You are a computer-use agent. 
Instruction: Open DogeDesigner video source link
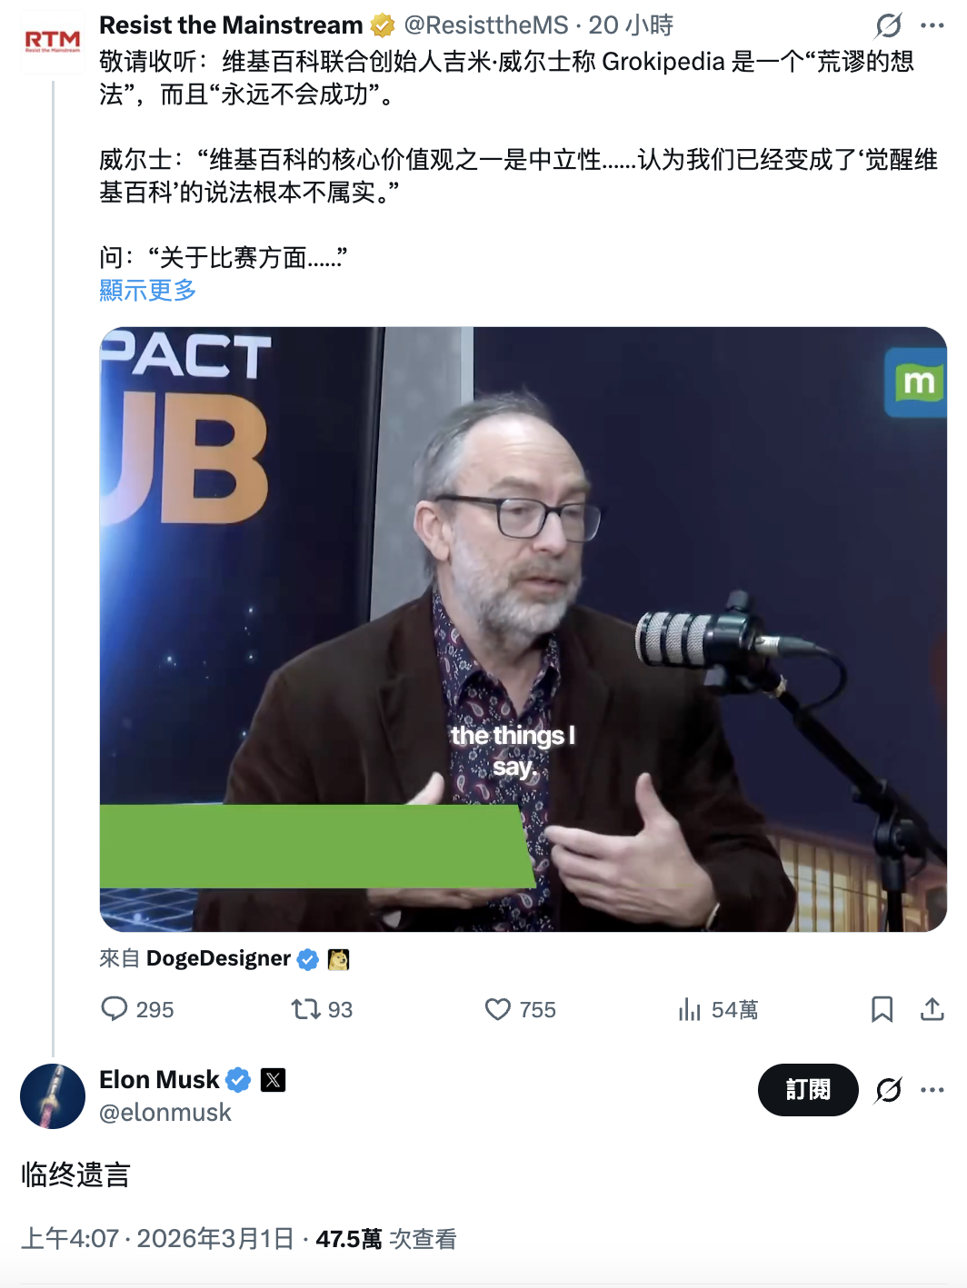click(x=218, y=958)
